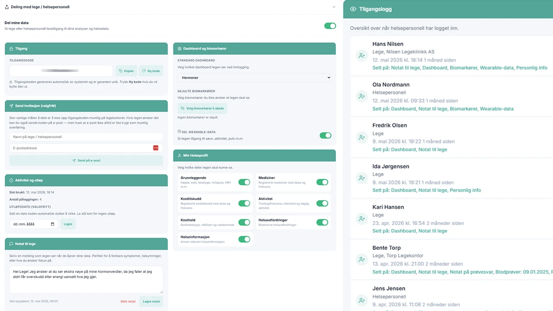Viewport: 553px width, 311px height.
Task: Click the user icon next to Jens Jensen
Action: click(x=361, y=300)
